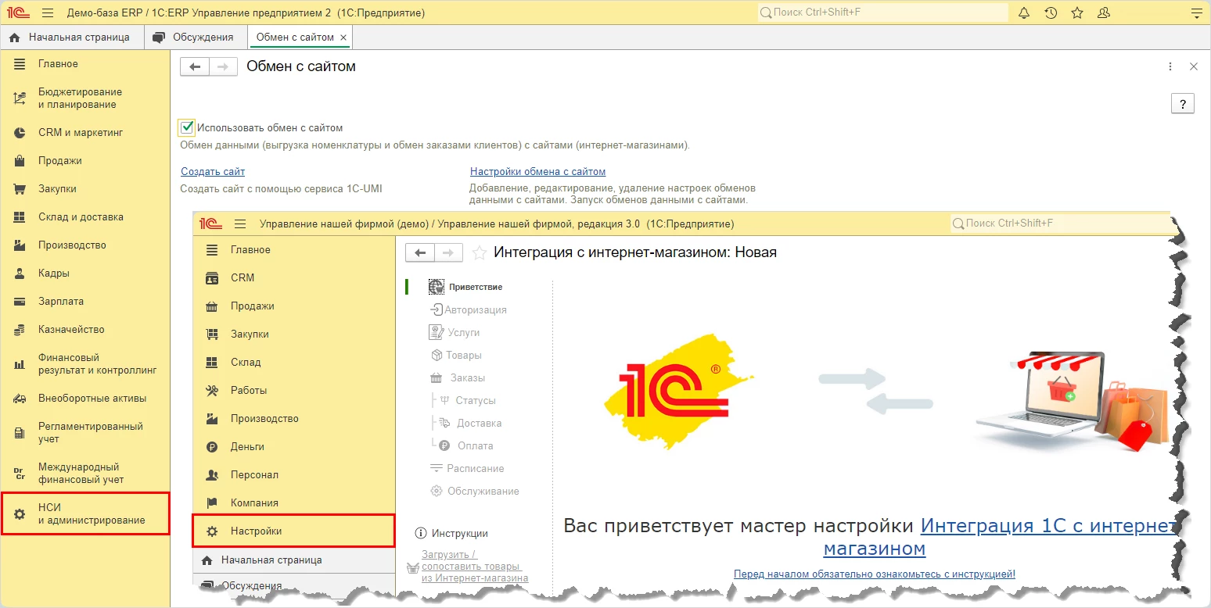1211x608 pixels.
Task: Open Производство in the Управление нашей фирмой sidebar
Action: [294, 419]
